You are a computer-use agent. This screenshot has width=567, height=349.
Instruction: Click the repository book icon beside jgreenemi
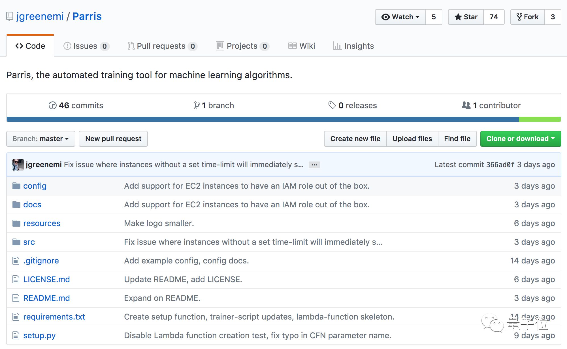[10, 16]
